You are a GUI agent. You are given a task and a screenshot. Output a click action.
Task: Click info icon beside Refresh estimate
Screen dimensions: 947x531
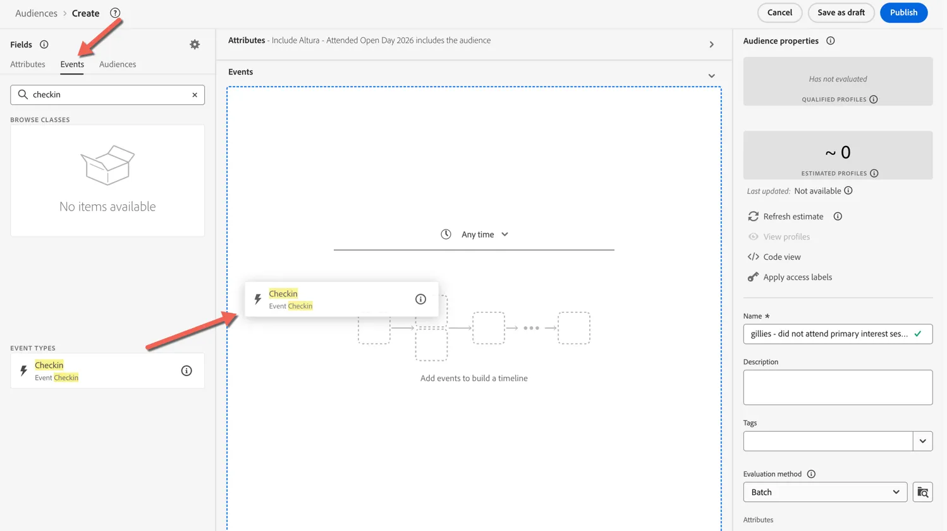838,216
